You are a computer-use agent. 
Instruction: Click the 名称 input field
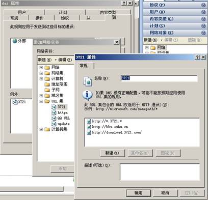159,78
